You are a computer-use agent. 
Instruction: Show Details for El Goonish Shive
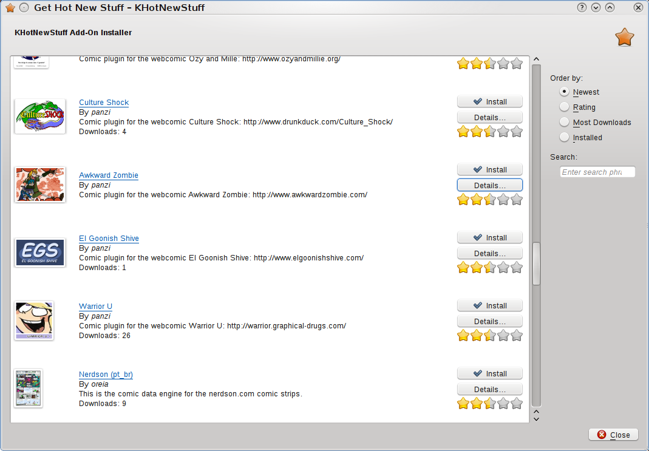(490, 253)
